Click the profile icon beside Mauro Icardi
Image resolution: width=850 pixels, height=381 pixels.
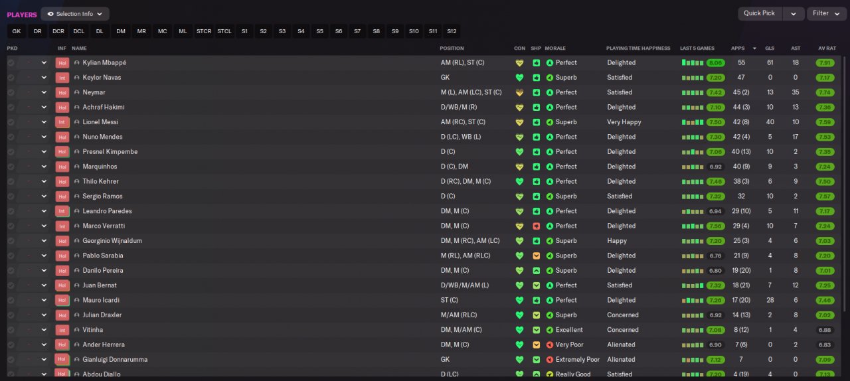click(x=77, y=301)
